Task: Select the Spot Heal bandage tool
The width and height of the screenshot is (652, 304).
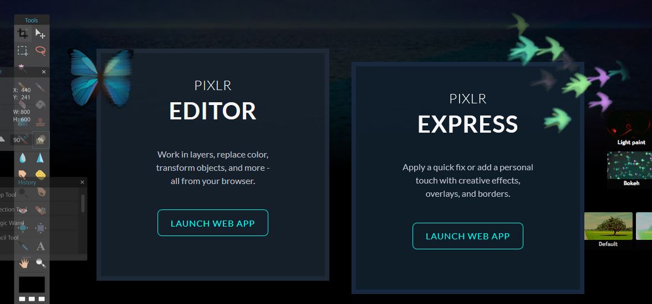Action: pos(41,210)
